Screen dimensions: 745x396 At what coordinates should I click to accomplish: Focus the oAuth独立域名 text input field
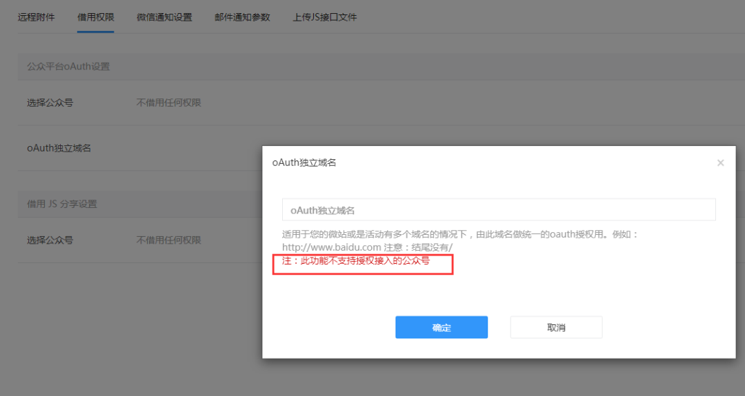[498, 210]
